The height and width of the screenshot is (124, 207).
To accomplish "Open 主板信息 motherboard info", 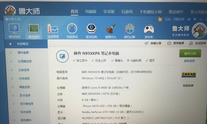I will (x=24, y=70).
